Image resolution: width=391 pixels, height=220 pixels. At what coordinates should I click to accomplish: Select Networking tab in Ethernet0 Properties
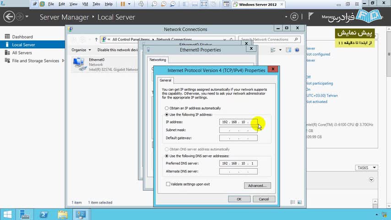[x=157, y=60]
